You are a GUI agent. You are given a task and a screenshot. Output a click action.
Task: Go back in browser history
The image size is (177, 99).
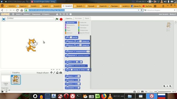[2, 10]
